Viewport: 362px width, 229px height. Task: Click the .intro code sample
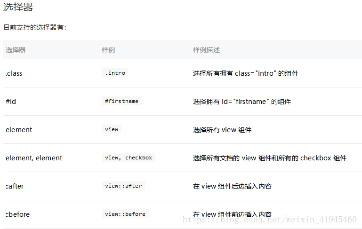point(115,73)
